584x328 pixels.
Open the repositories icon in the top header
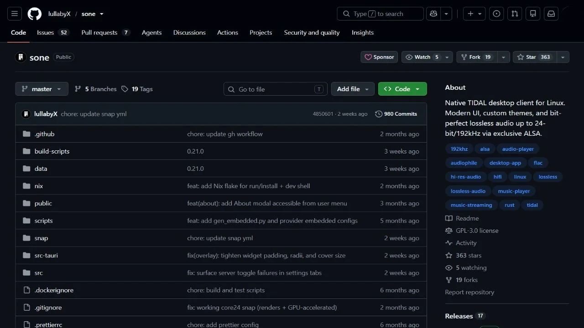(x=533, y=14)
